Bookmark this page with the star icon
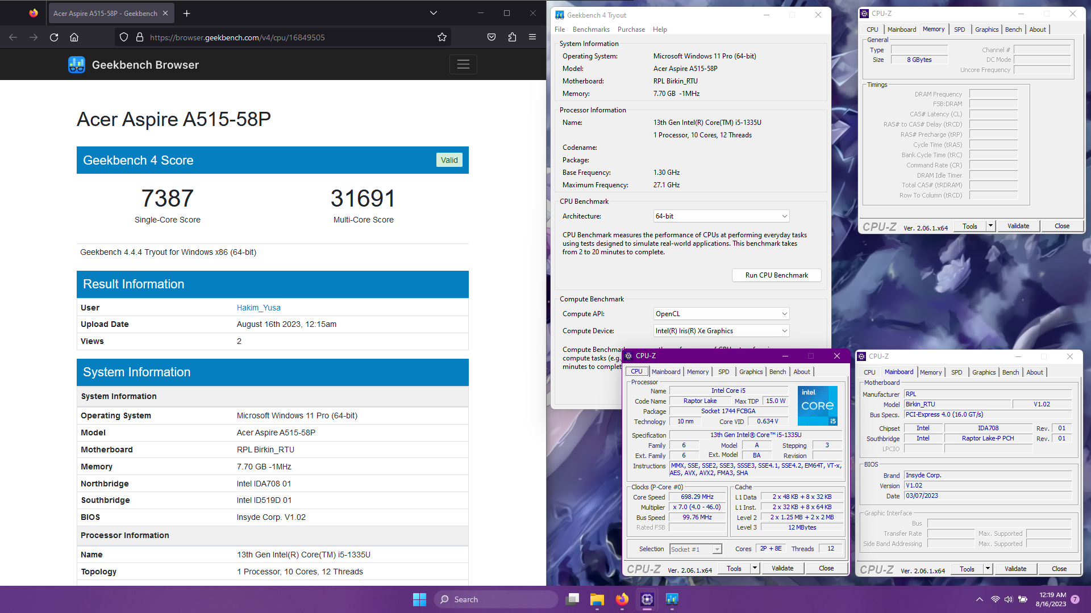This screenshot has width=1091, height=613. click(x=442, y=37)
